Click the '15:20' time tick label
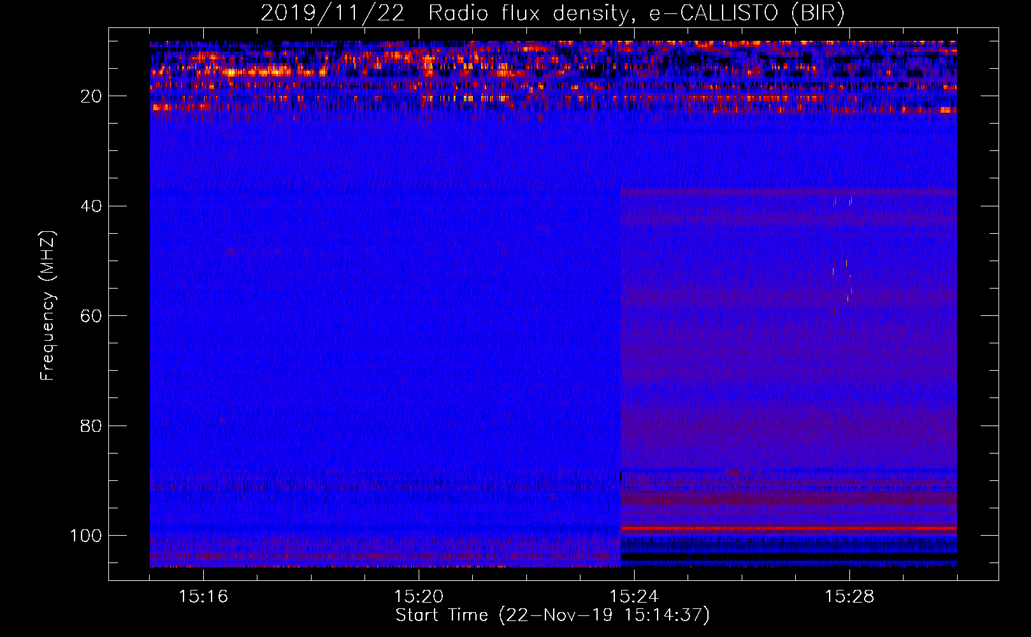Image resolution: width=1031 pixels, height=637 pixels. coord(419,596)
